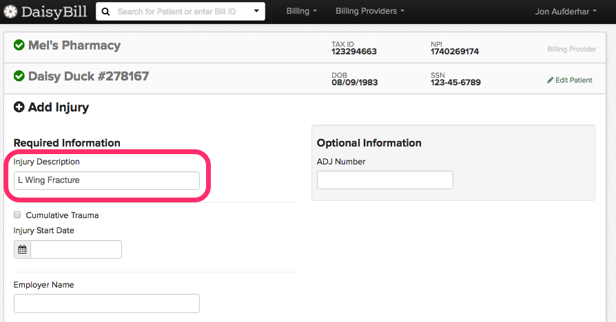Click the magnifying glass search icon
616x322 pixels.
[105, 12]
